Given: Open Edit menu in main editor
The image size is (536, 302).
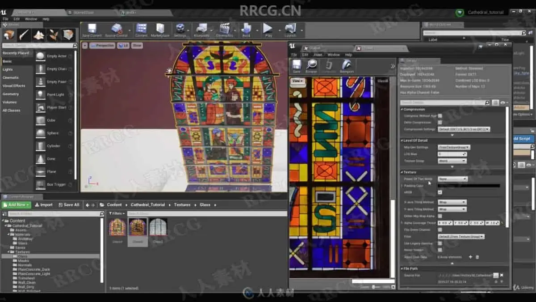Looking at the screenshot, I should (x=17, y=19).
